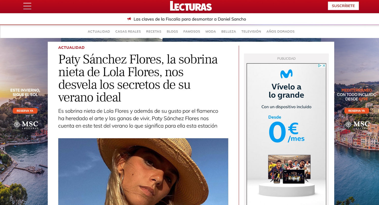Select Recetas in the navigation bar
The width and height of the screenshot is (379, 205).
point(154,31)
